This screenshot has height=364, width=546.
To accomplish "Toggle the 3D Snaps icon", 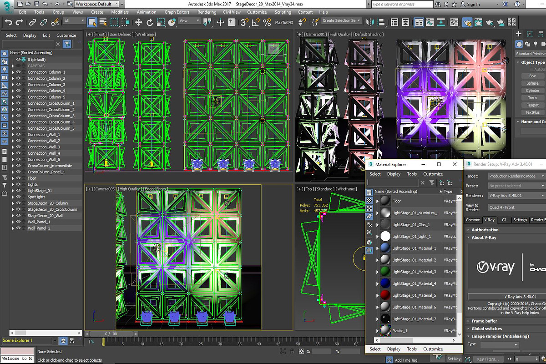I will 245,22.
